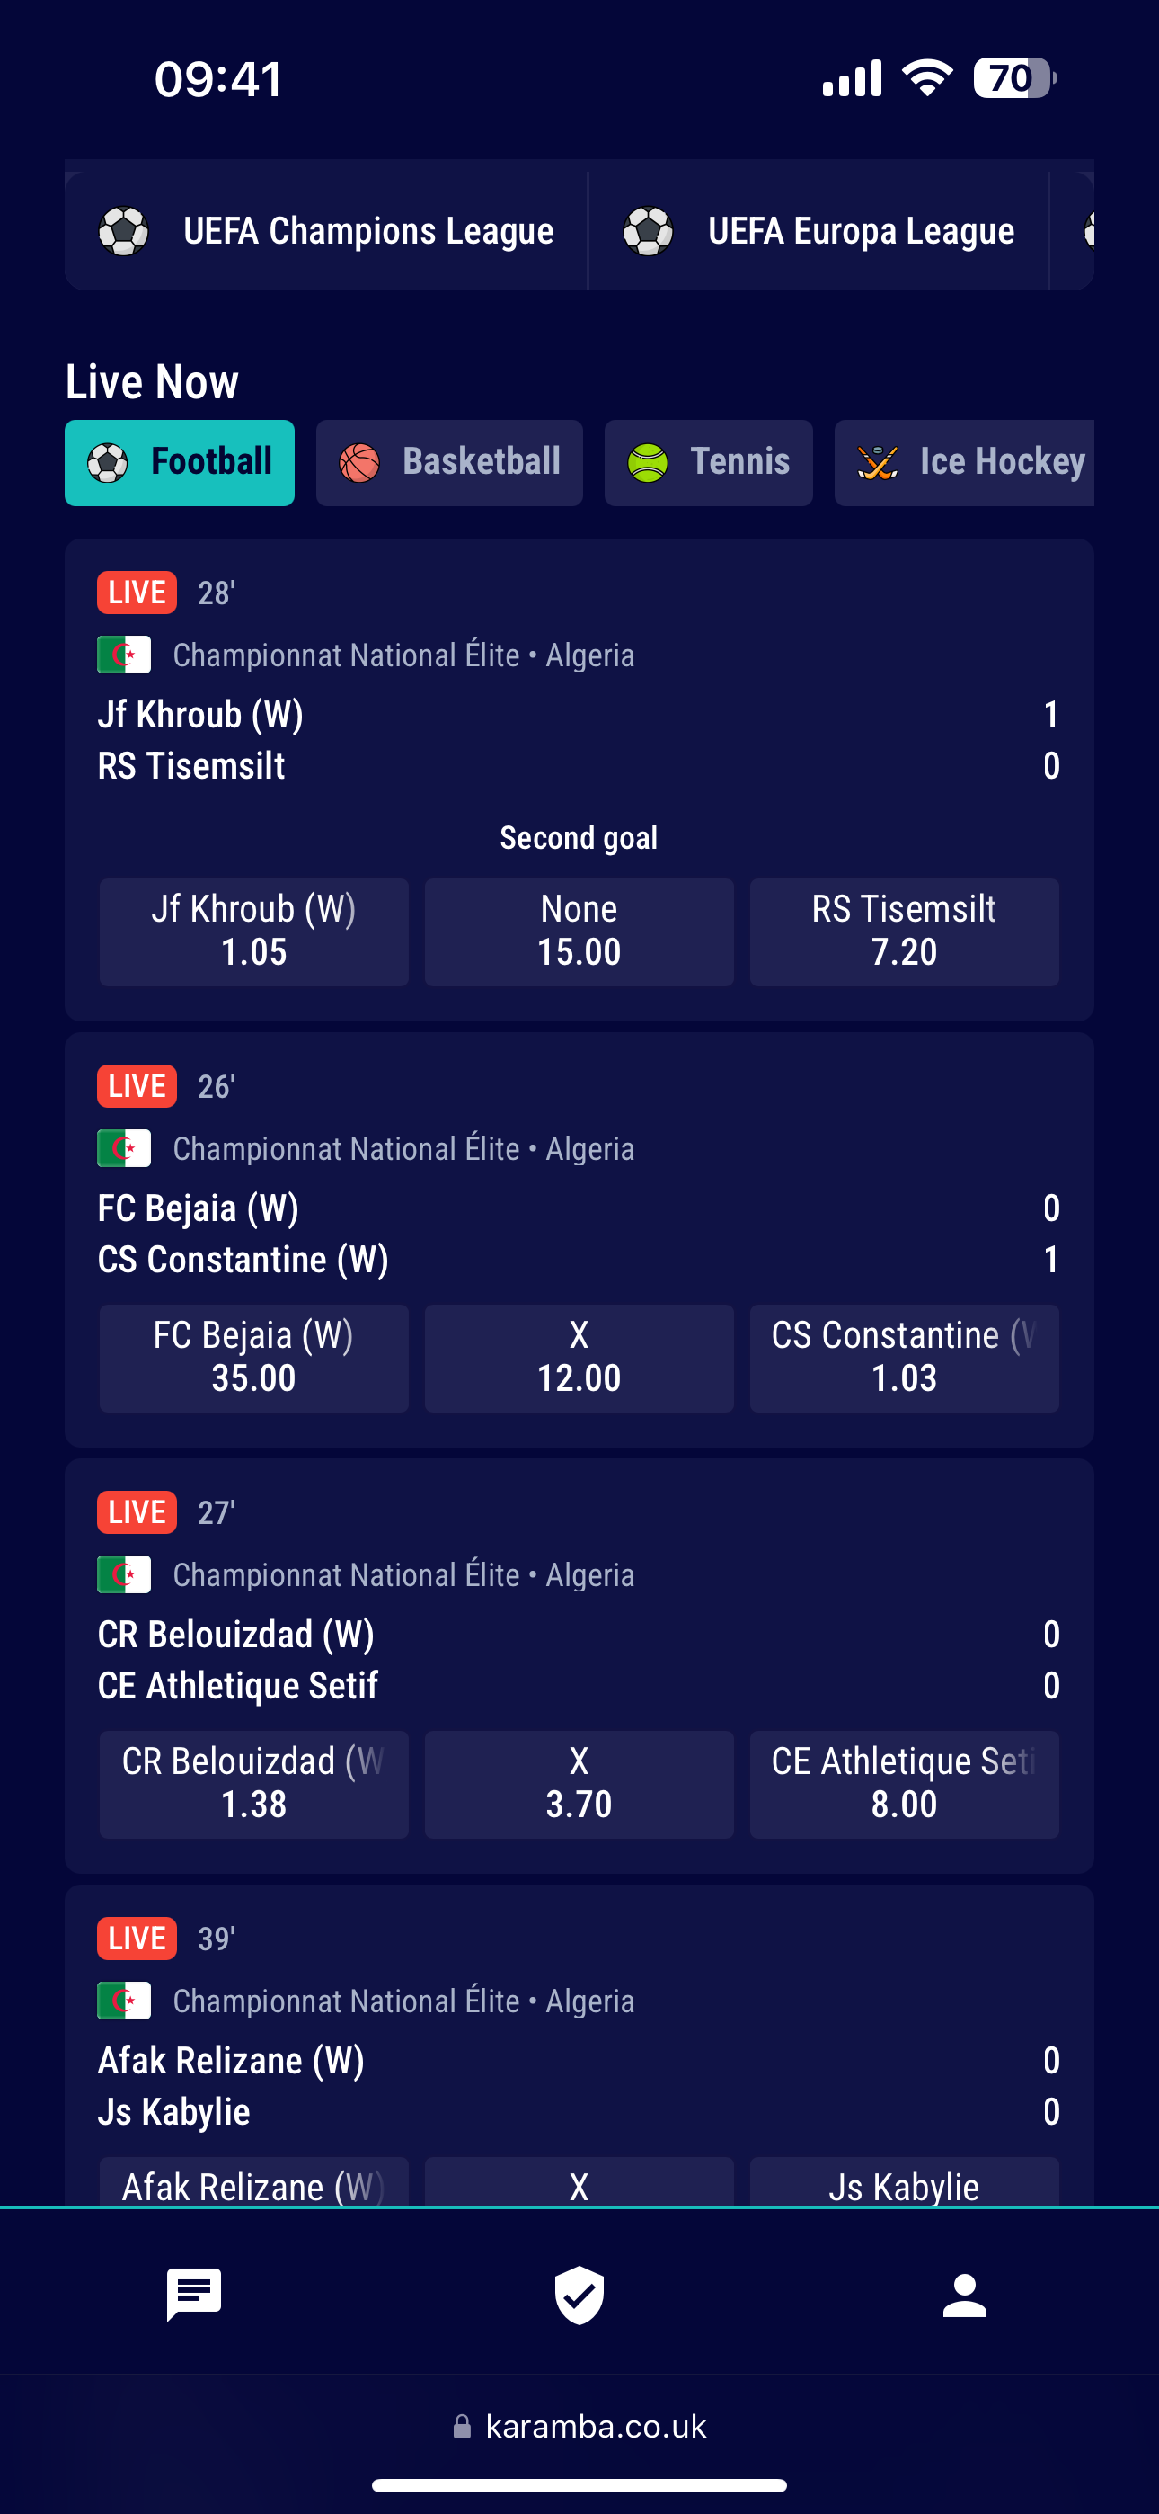Viewport: 1159px width, 2514px height.
Task: Open the karamba.co.uk address bar
Action: pyautogui.click(x=579, y=2428)
